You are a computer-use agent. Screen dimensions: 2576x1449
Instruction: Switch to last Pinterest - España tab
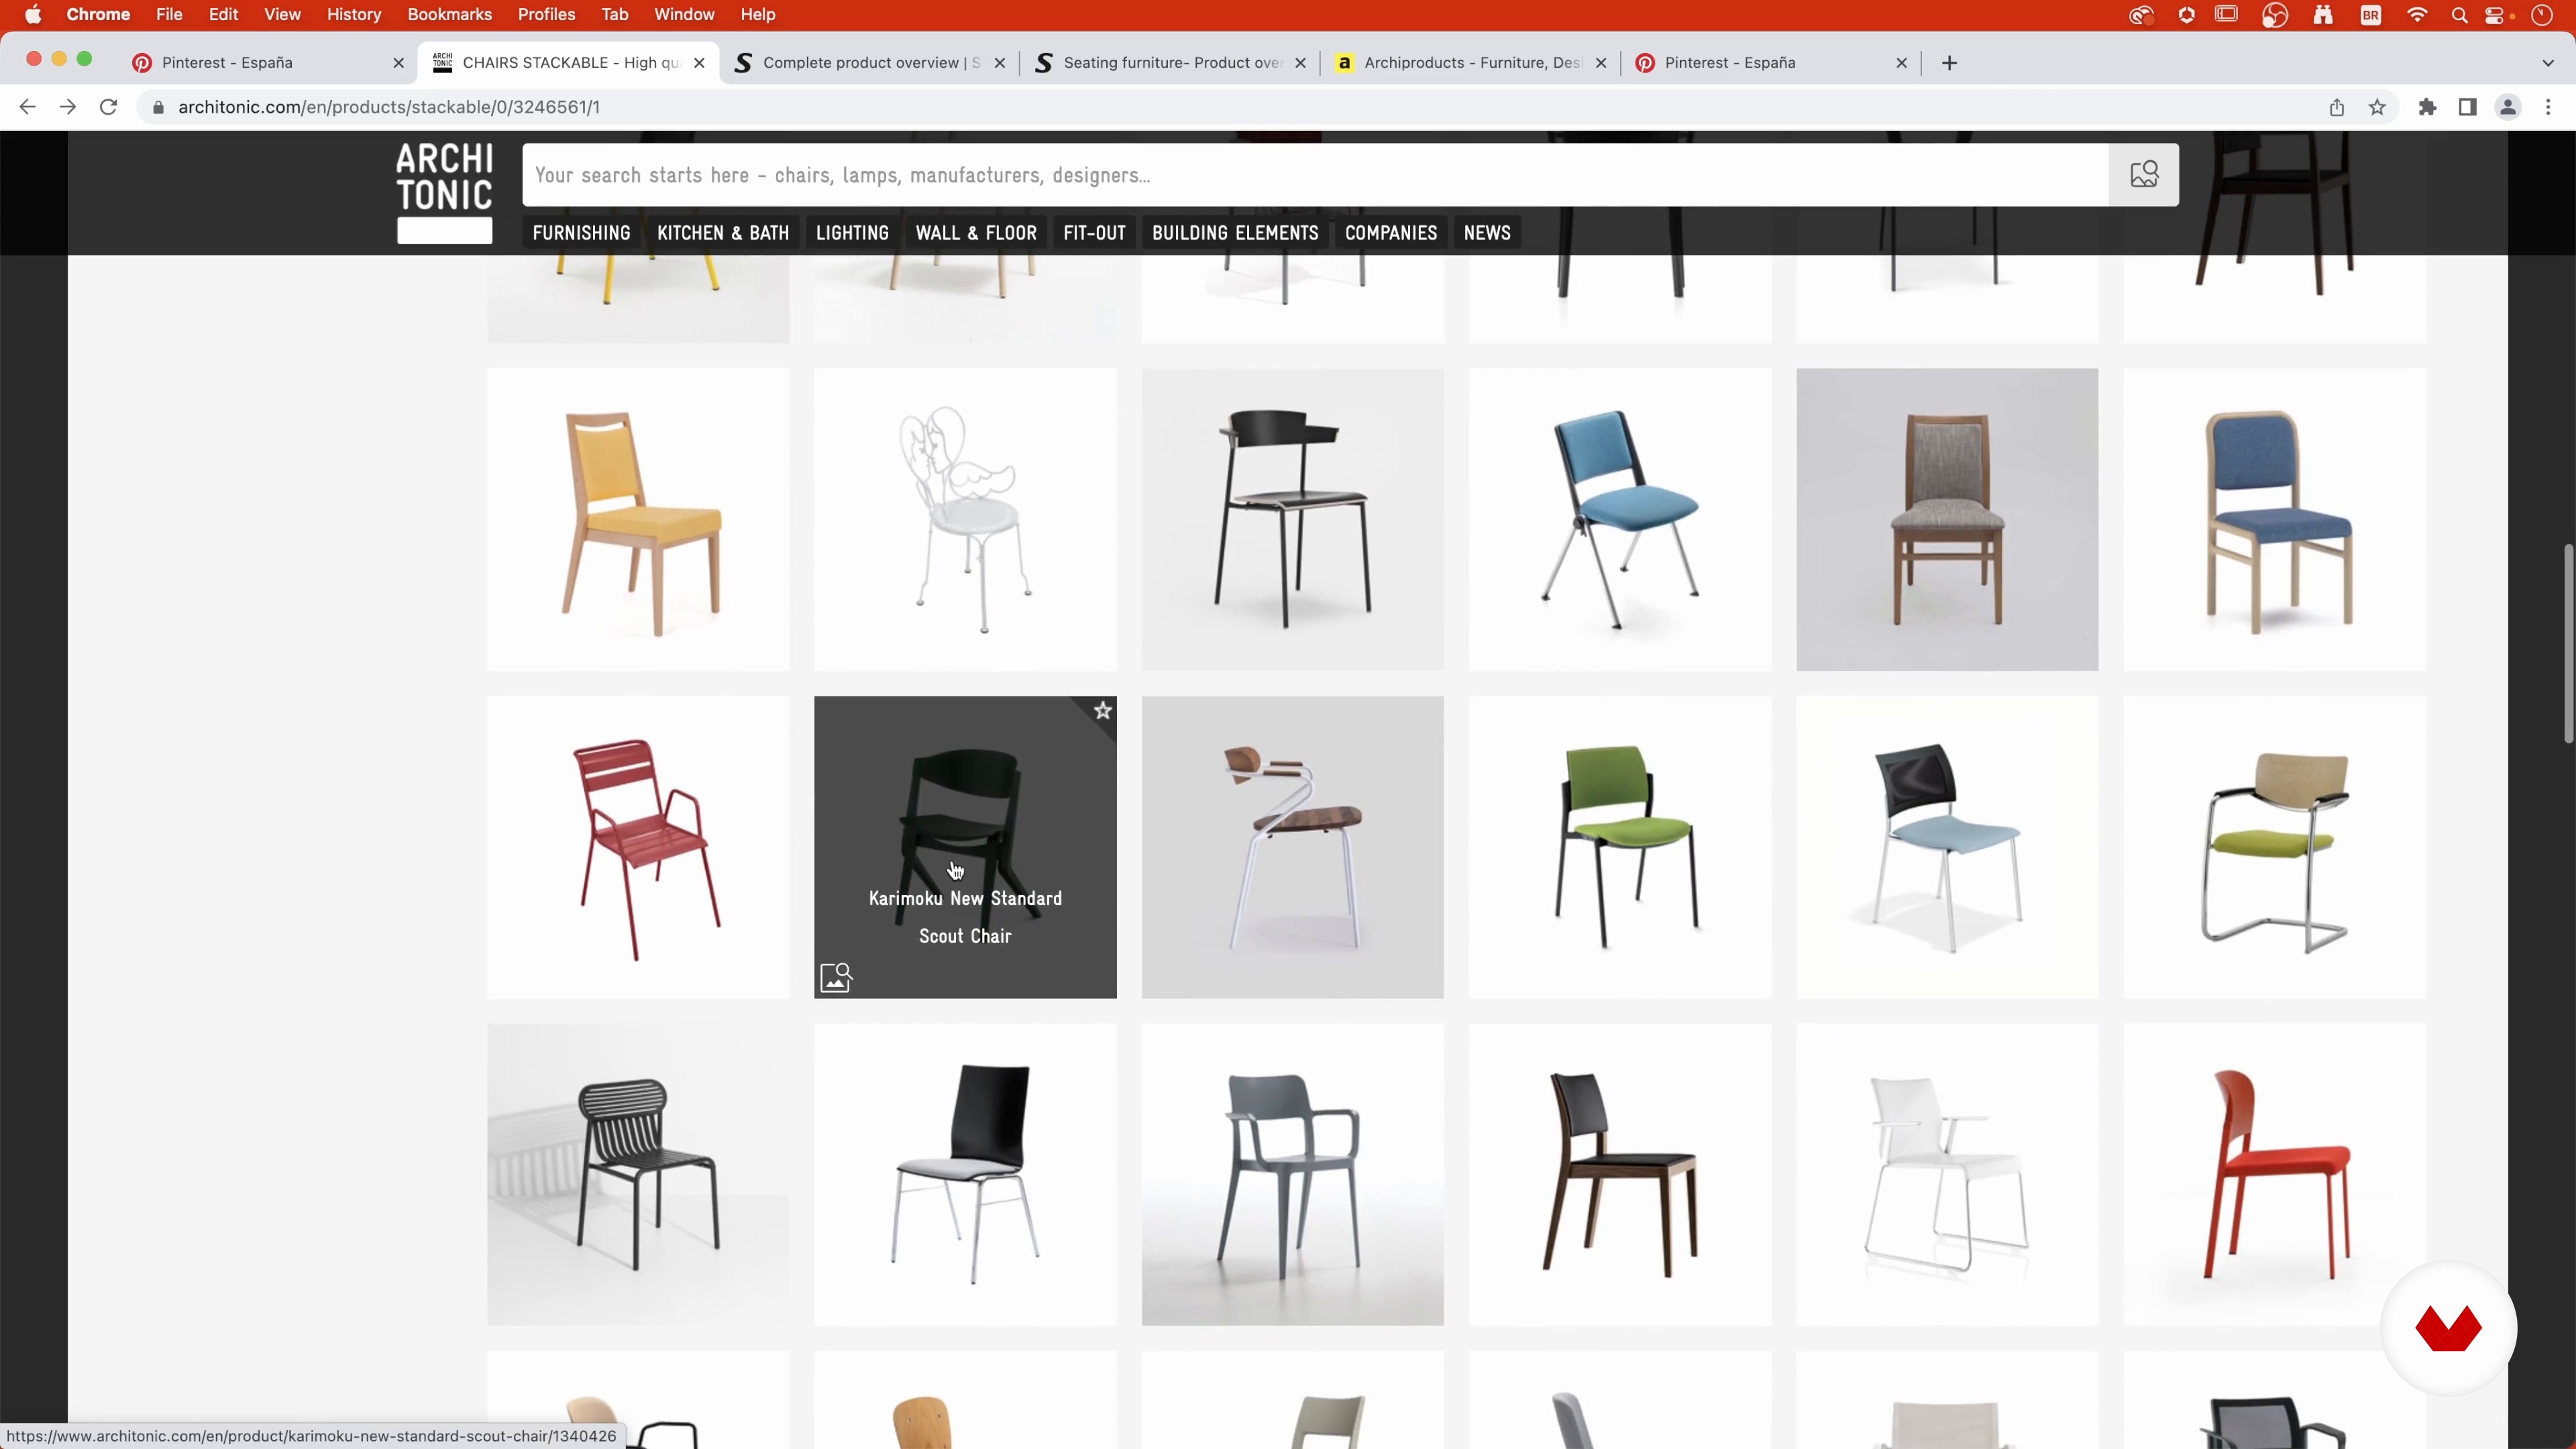(x=1770, y=63)
